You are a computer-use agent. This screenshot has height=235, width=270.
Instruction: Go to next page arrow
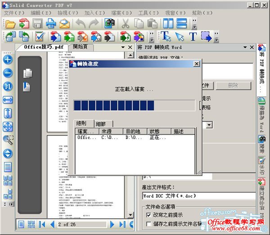pyautogui.click(x=112, y=224)
